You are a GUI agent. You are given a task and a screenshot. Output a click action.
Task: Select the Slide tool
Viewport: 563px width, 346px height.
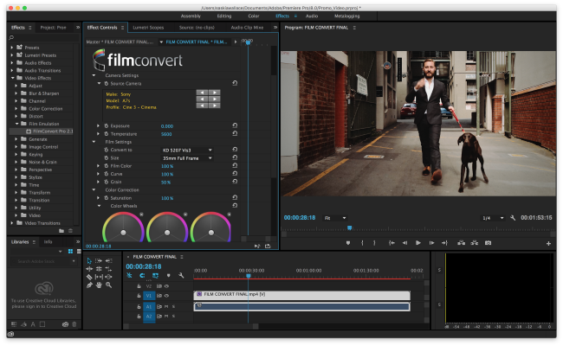(109, 277)
